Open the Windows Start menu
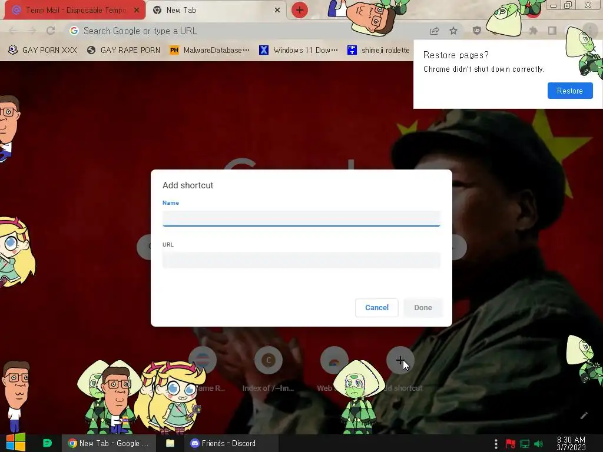Viewport: 603px width, 452px height. [15, 443]
